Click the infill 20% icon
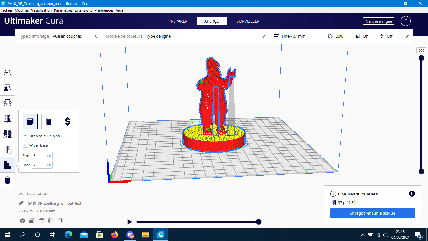 [331, 36]
